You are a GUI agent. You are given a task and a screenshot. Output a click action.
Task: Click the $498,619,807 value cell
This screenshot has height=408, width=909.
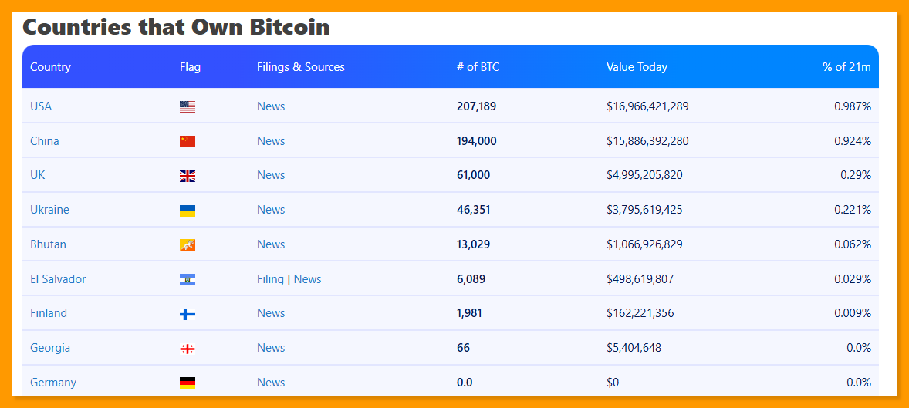(640, 279)
